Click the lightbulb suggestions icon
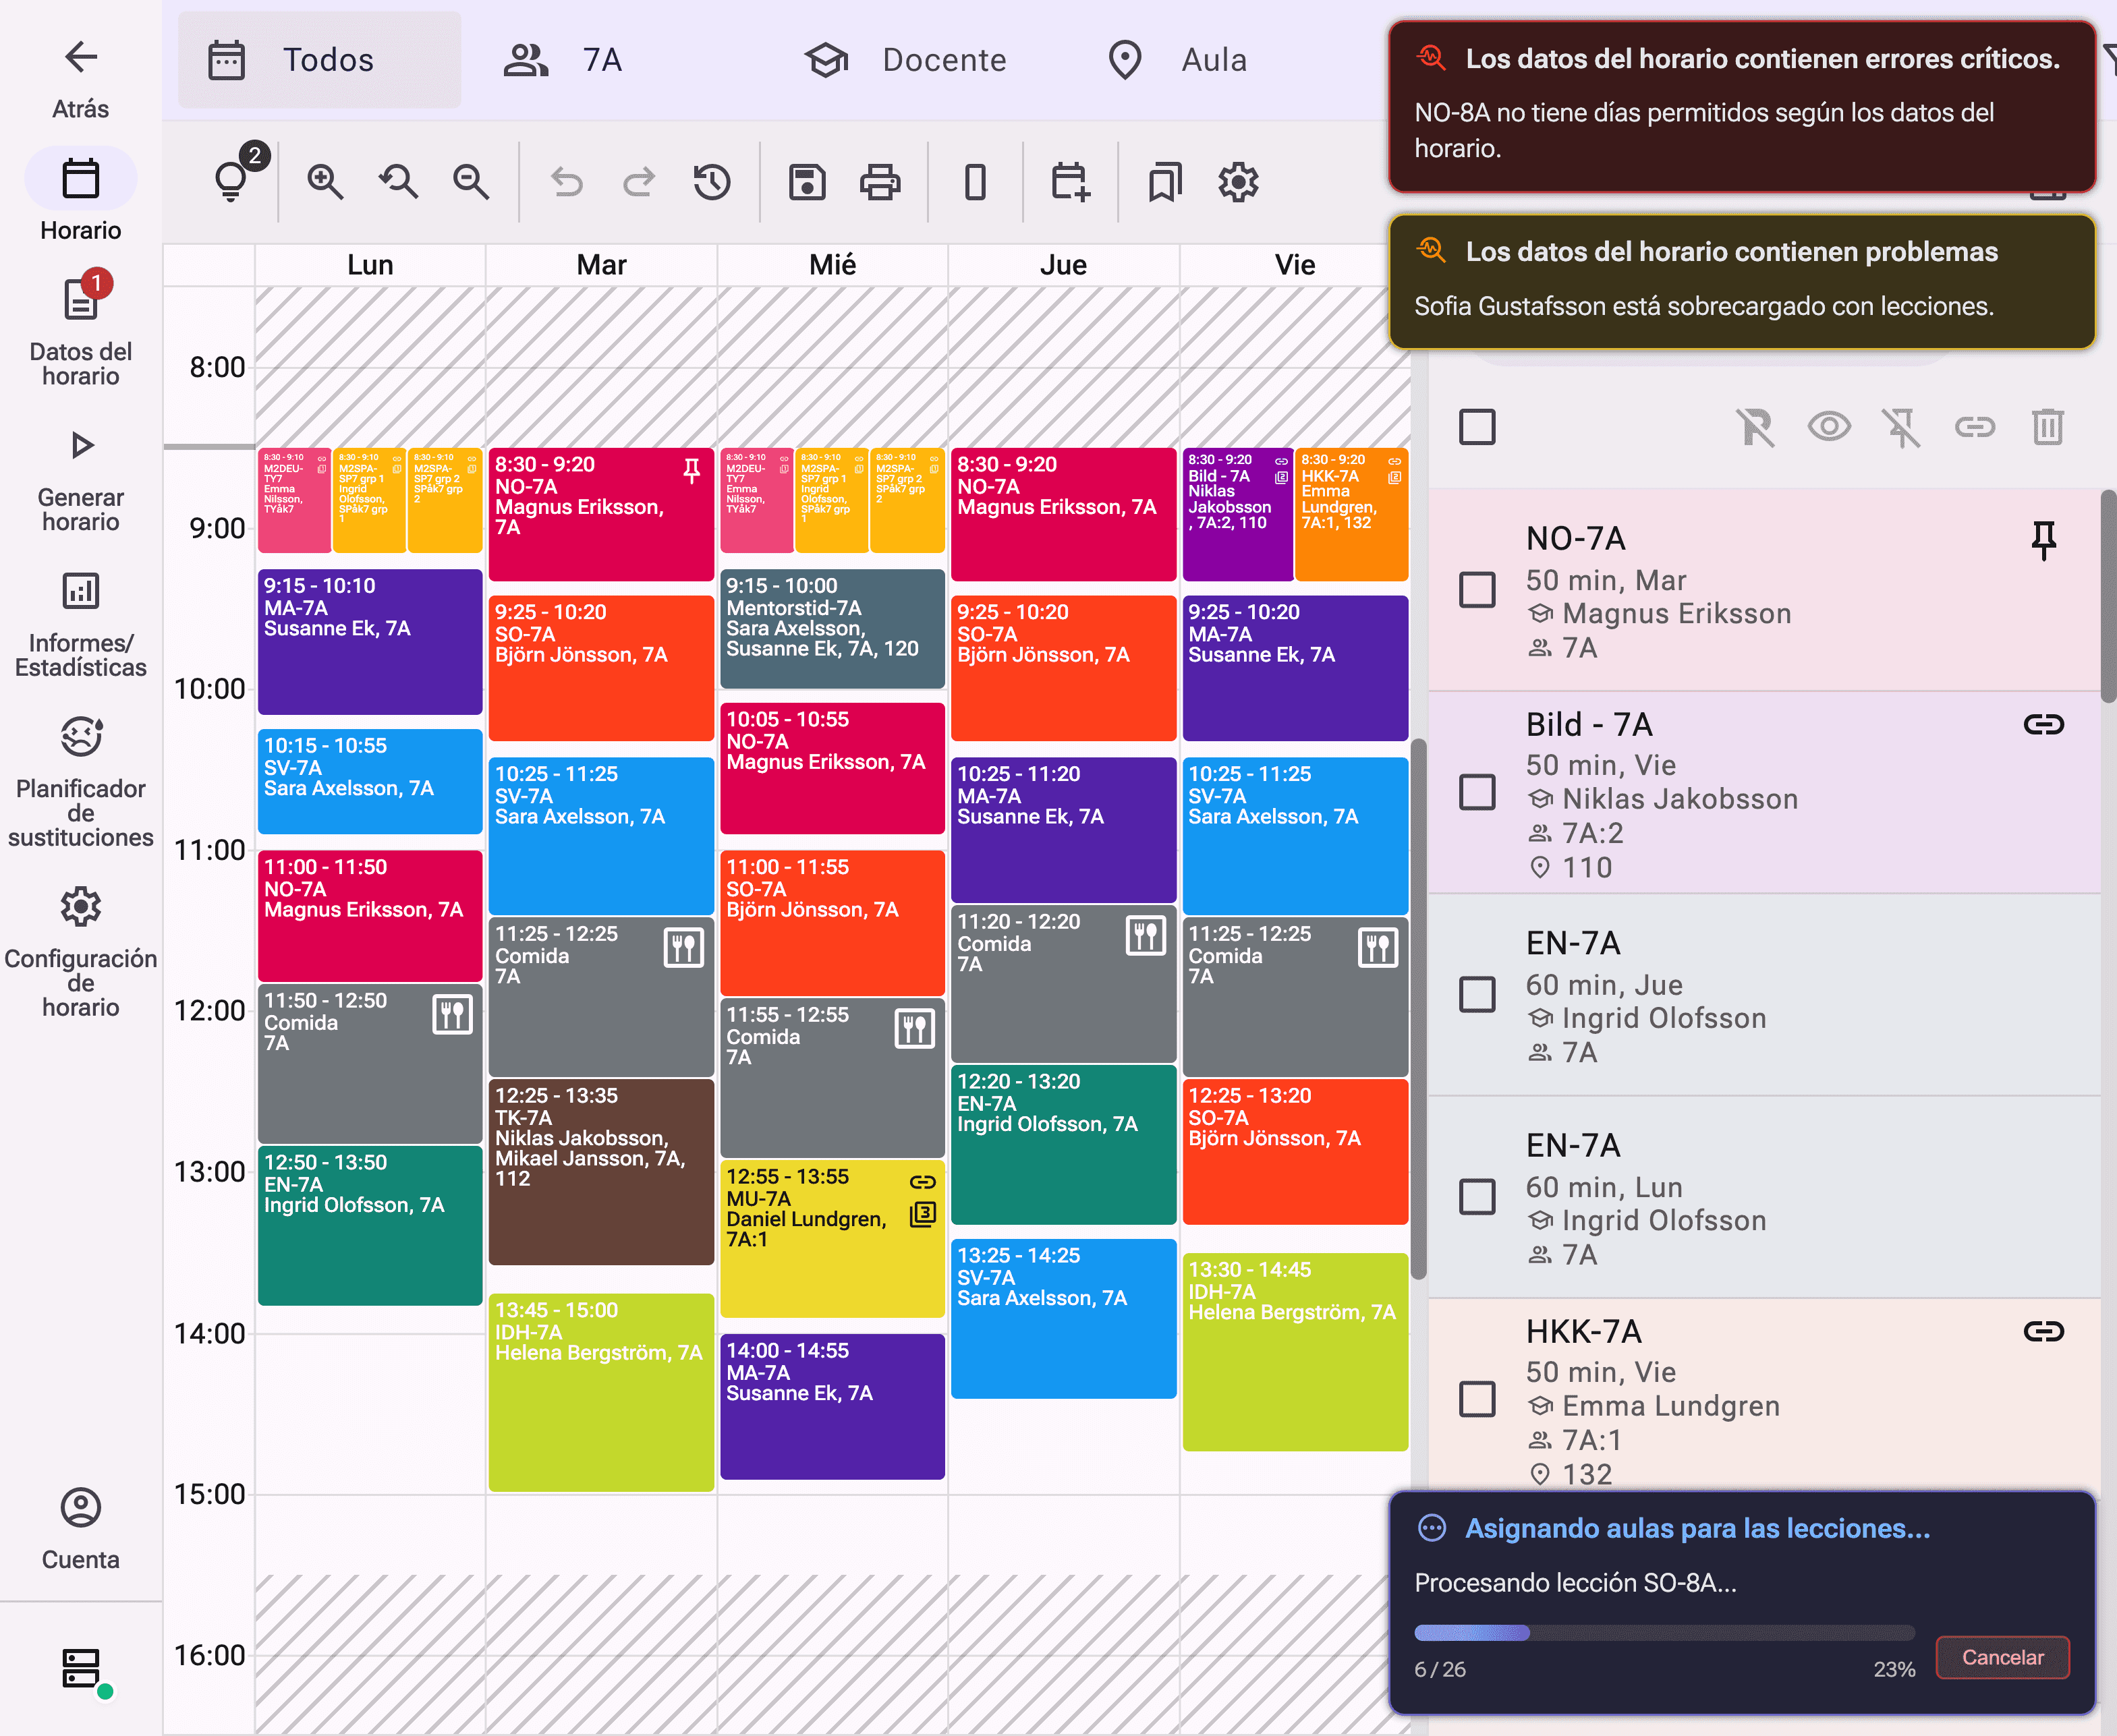 pos(232,182)
